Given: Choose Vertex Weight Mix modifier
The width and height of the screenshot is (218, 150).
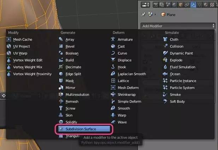Looking at the screenshot, I should (32, 67).
